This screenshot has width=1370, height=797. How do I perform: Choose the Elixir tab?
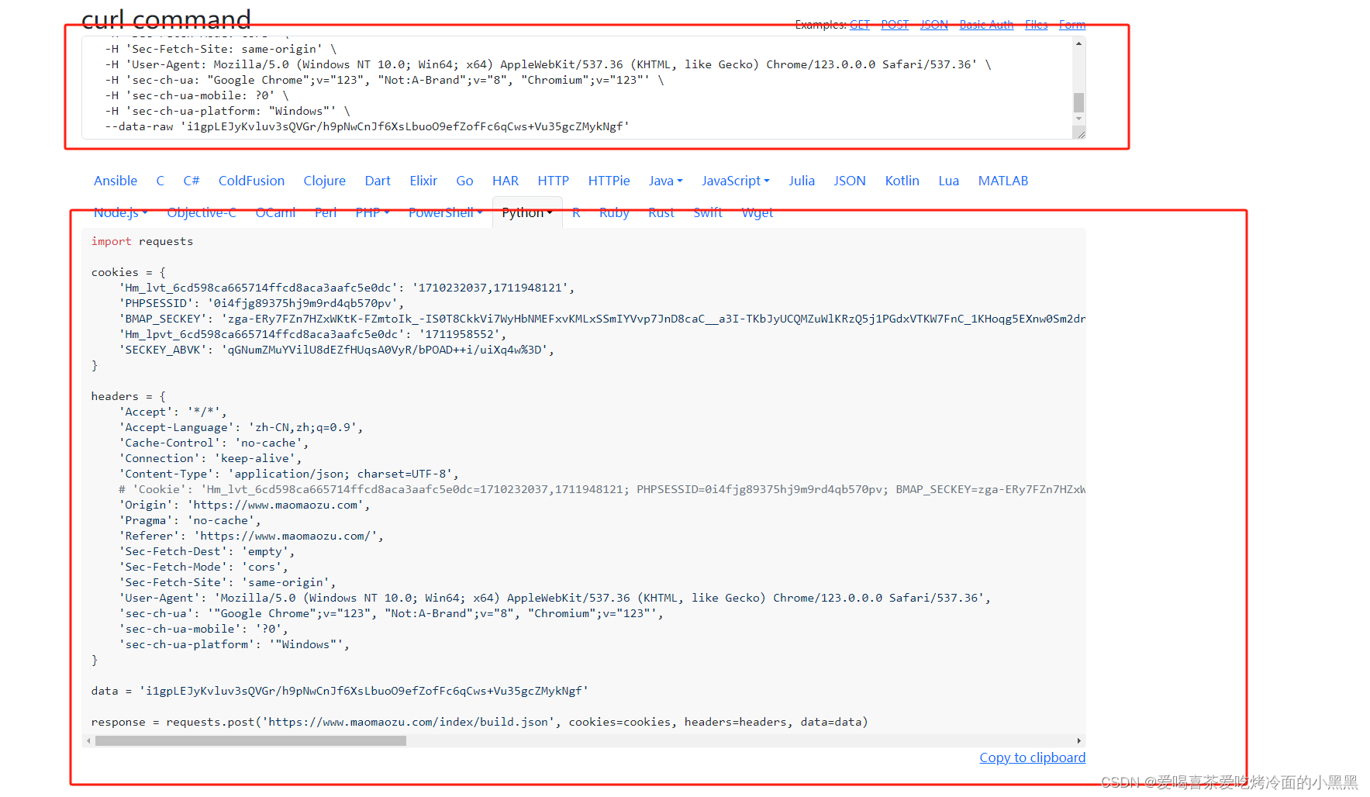[x=423, y=181]
